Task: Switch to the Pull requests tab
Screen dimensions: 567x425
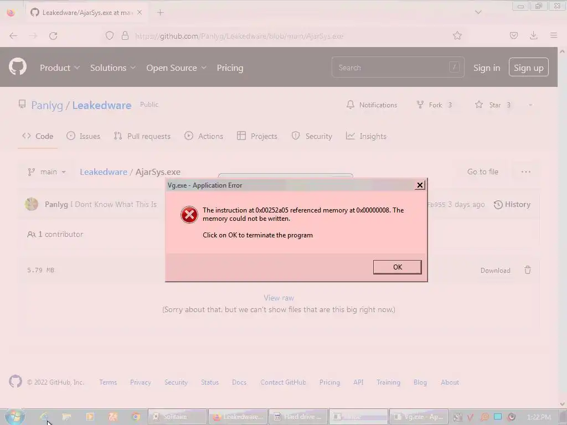Action: pos(142,136)
